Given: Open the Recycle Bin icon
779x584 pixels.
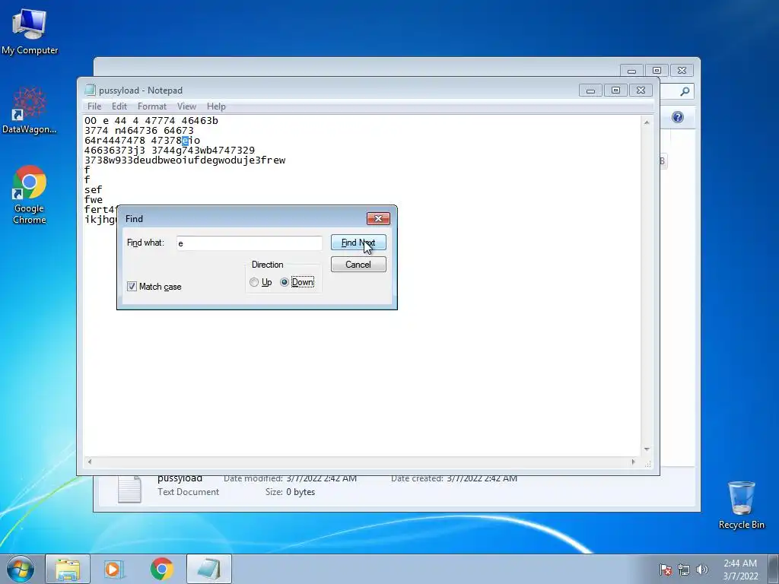Looking at the screenshot, I should click(x=741, y=505).
